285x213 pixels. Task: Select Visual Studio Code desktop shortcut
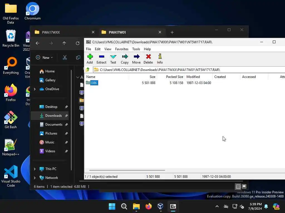[11, 176]
